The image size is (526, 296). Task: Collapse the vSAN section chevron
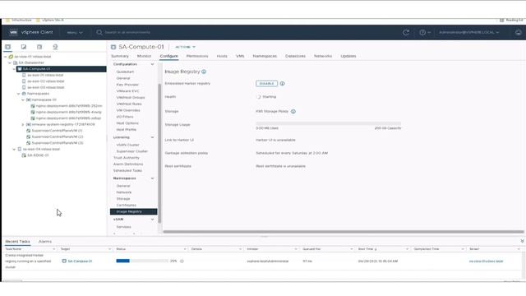(x=153, y=220)
